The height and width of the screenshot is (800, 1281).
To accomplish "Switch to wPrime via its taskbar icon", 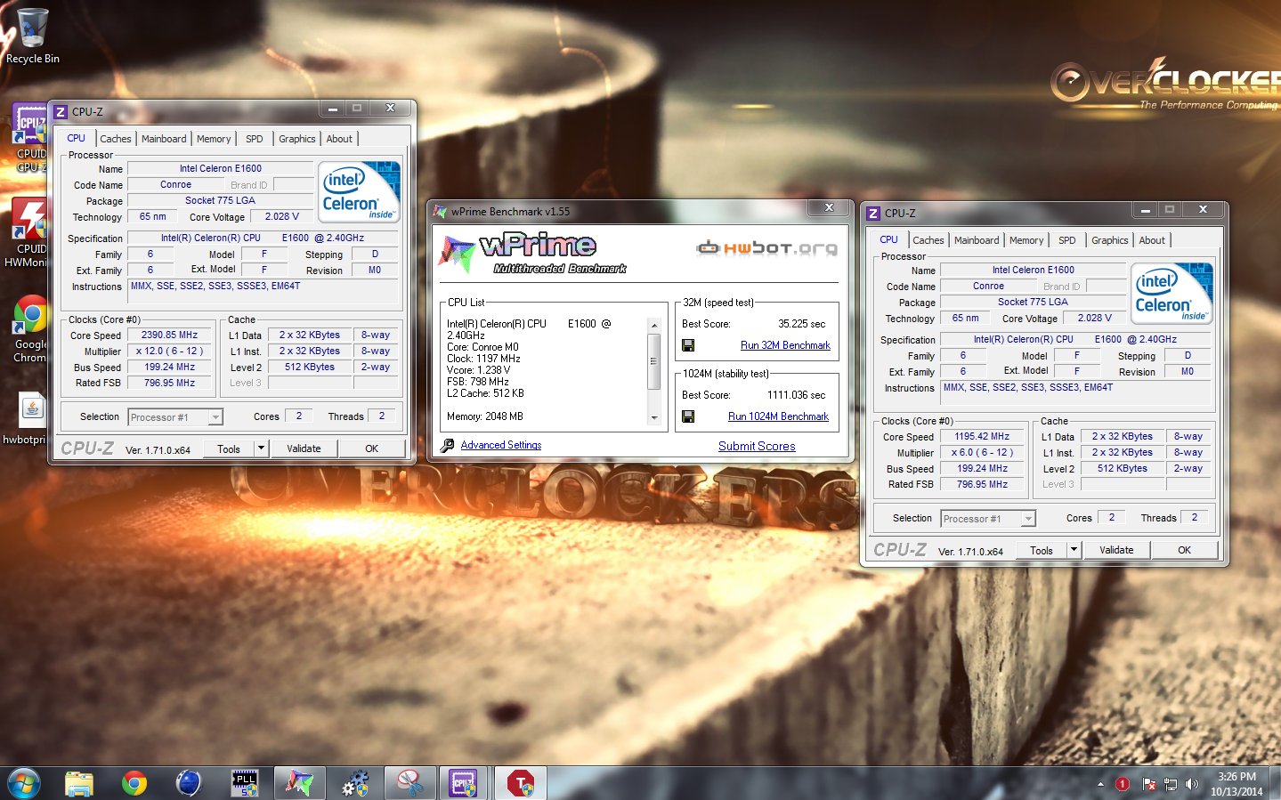I will 300,783.
